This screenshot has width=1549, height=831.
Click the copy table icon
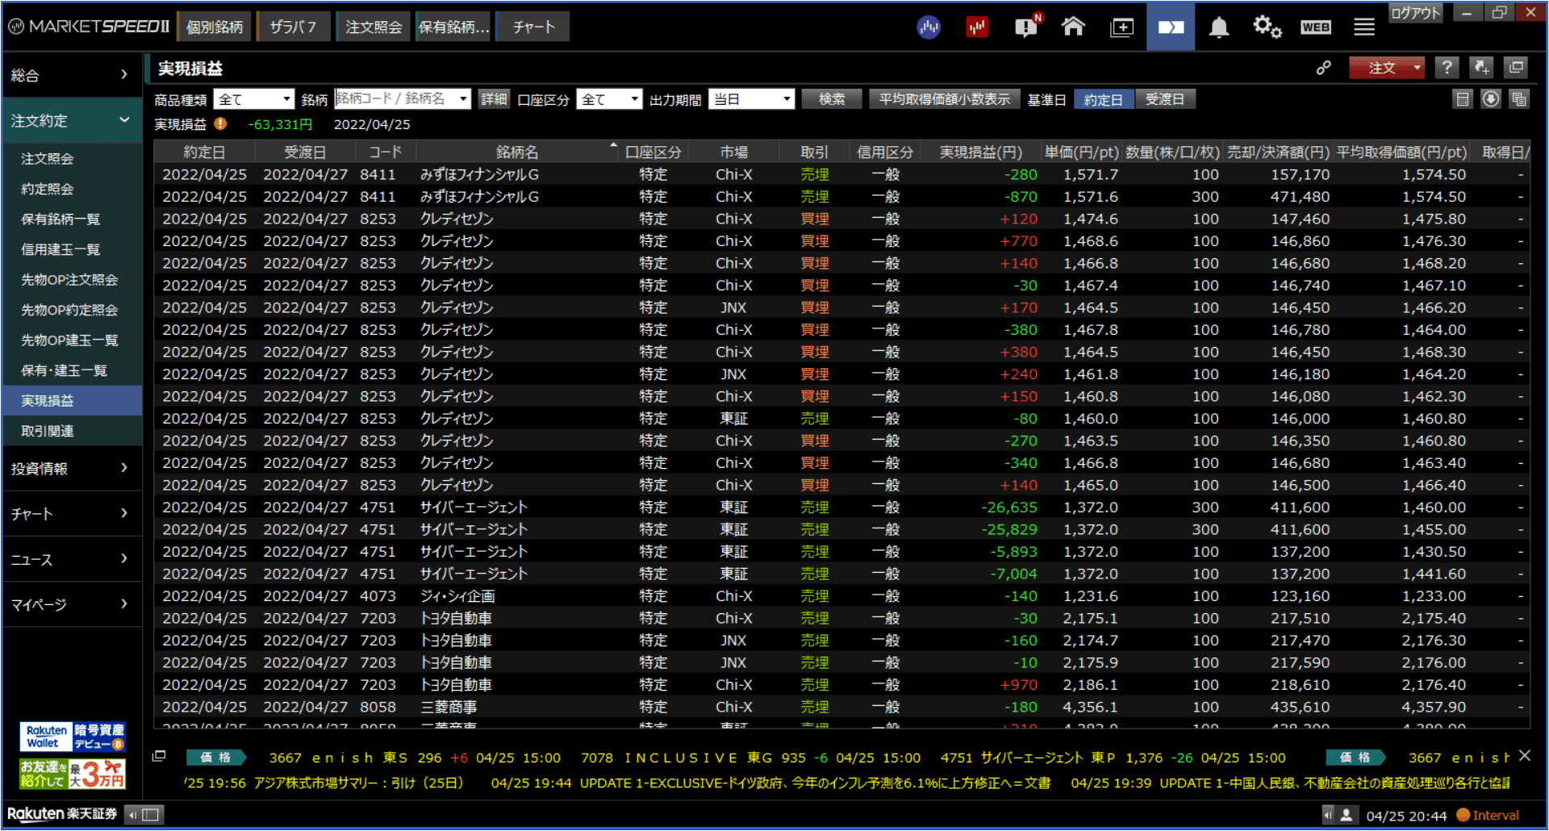1519,99
